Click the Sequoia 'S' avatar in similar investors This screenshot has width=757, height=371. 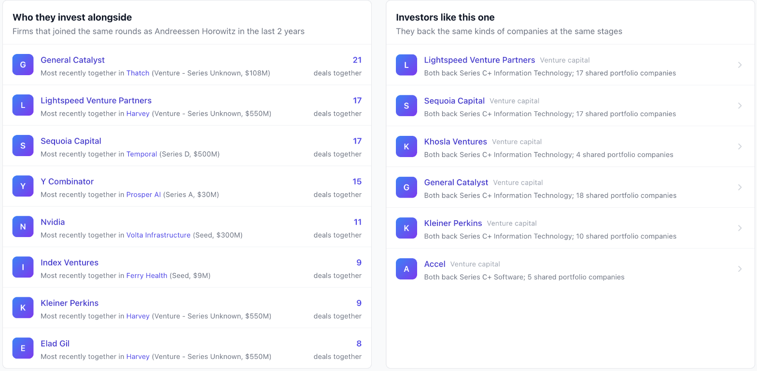point(407,106)
